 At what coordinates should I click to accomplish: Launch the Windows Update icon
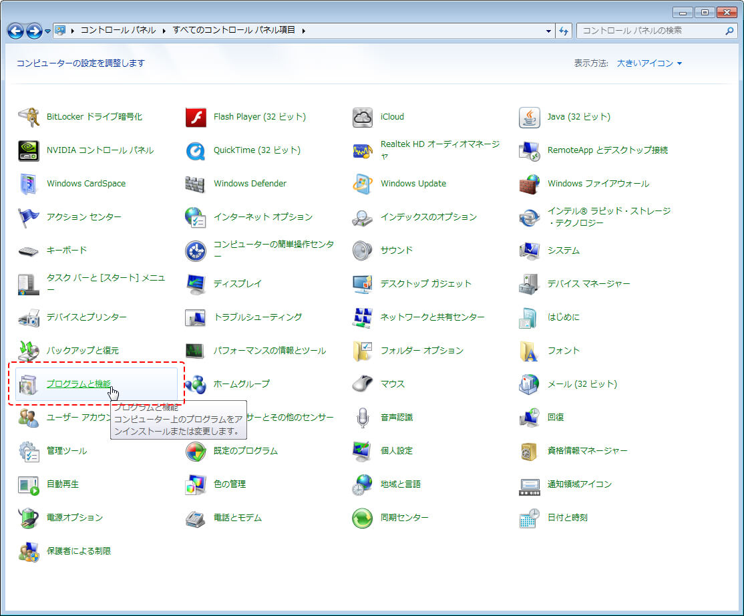[x=363, y=184]
